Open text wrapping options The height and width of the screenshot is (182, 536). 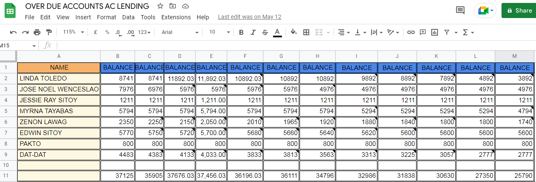pyautogui.click(x=376, y=32)
